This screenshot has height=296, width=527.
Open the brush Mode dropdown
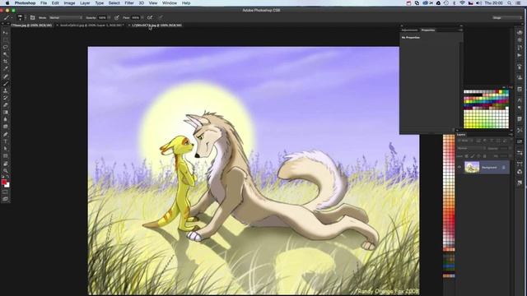[66, 17]
